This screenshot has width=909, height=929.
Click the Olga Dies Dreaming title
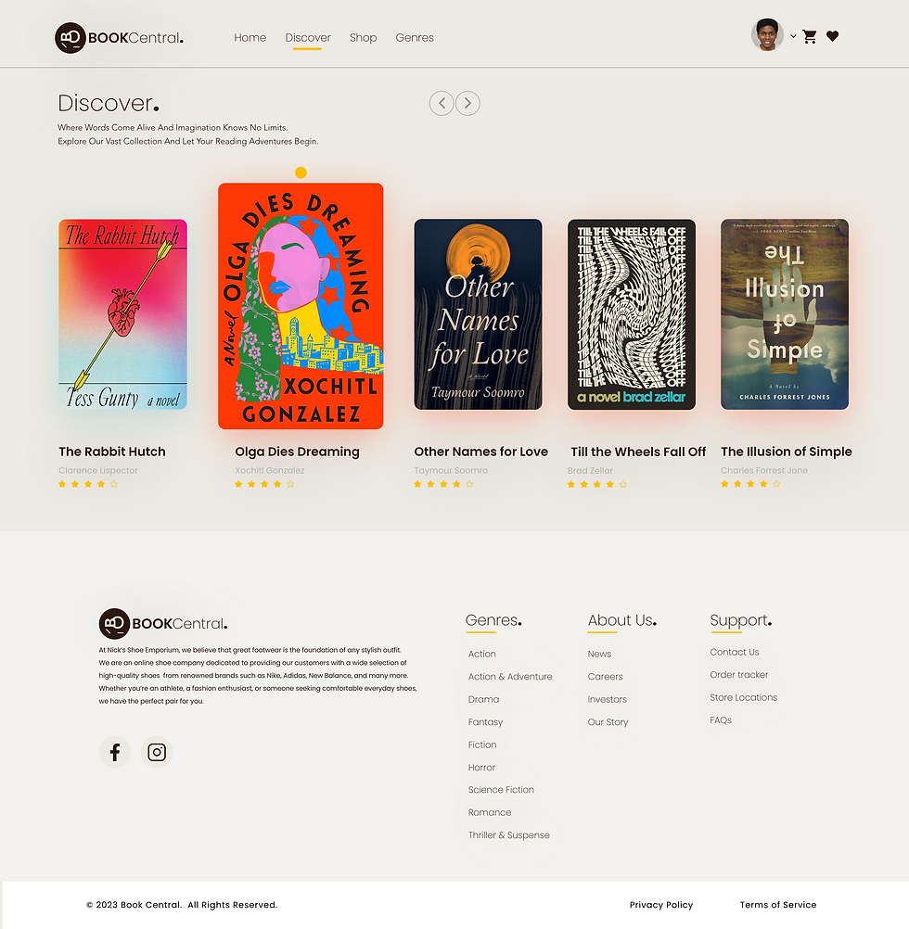click(297, 452)
